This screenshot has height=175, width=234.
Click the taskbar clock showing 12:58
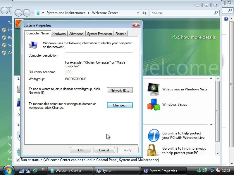tap(226, 170)
